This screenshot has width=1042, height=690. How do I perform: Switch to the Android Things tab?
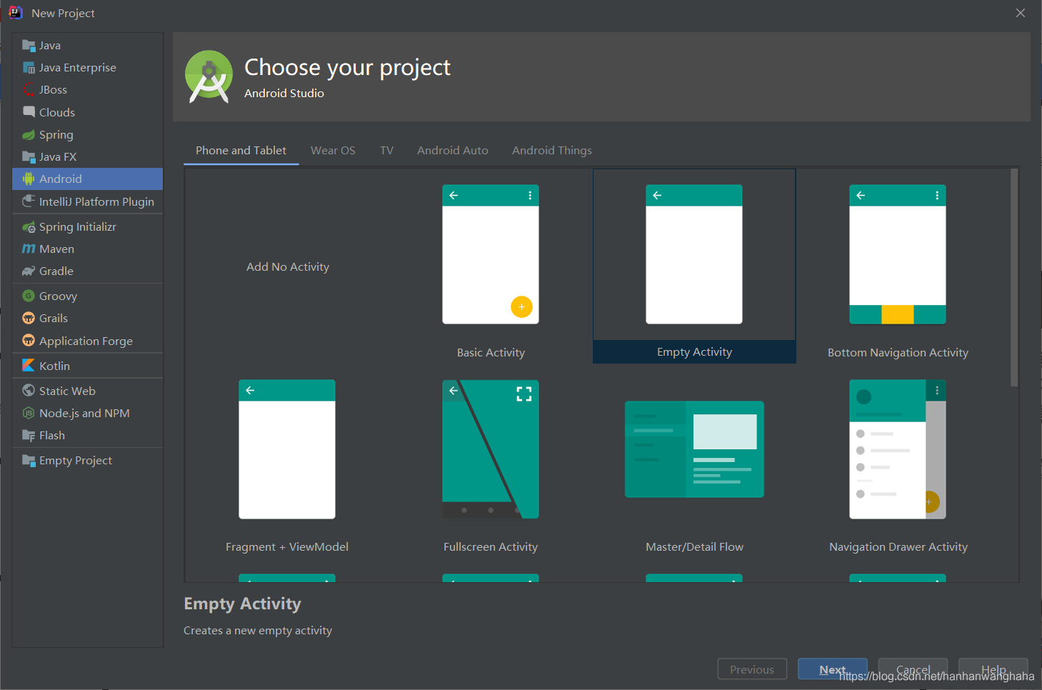pyautogui.click(x=551, y=150)
